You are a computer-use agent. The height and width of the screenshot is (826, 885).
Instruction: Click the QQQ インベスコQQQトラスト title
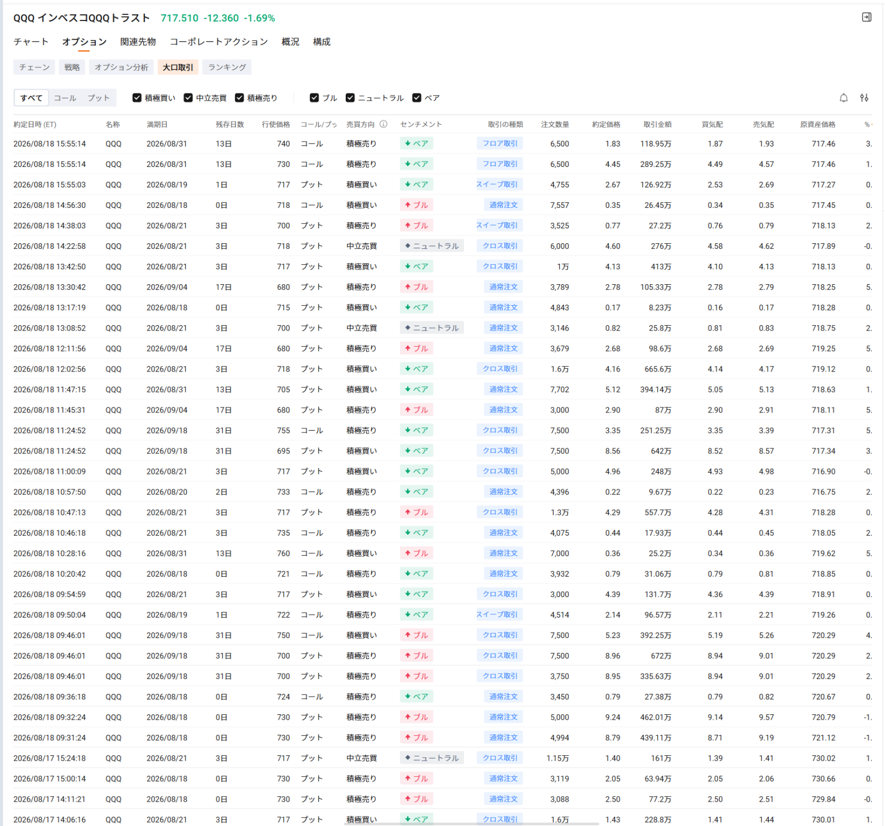tap(81, 18)
